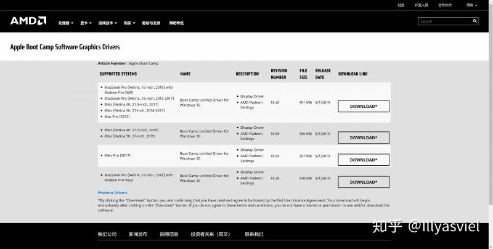
Task: Expand the 购买 dropdown menu
Action: pos(129,23)
